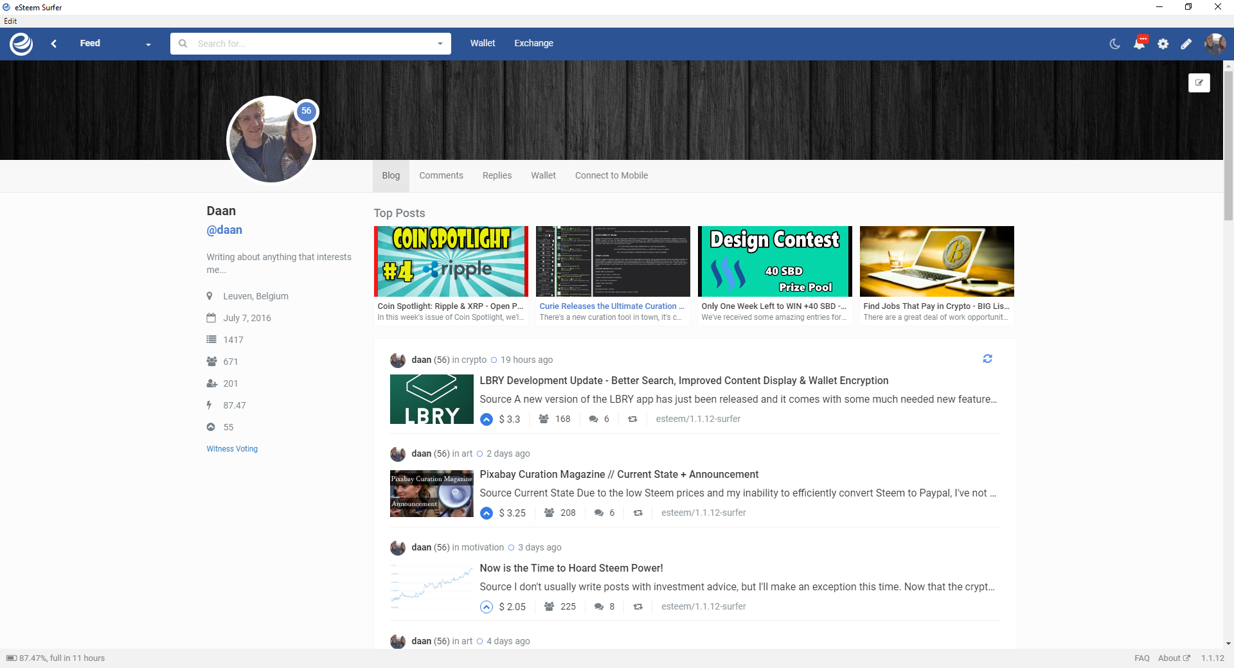Toggle upvote on Hoard Steem Power post
Screen dimensions: 1234x668
[487, 607]
